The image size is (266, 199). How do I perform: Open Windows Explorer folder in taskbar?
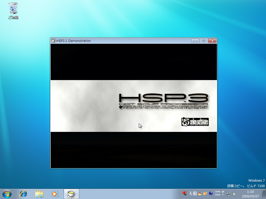click(39, 194)
